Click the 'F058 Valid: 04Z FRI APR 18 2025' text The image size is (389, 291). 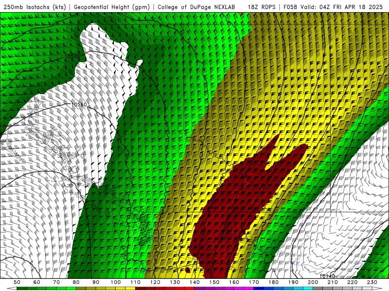point(333,7)
